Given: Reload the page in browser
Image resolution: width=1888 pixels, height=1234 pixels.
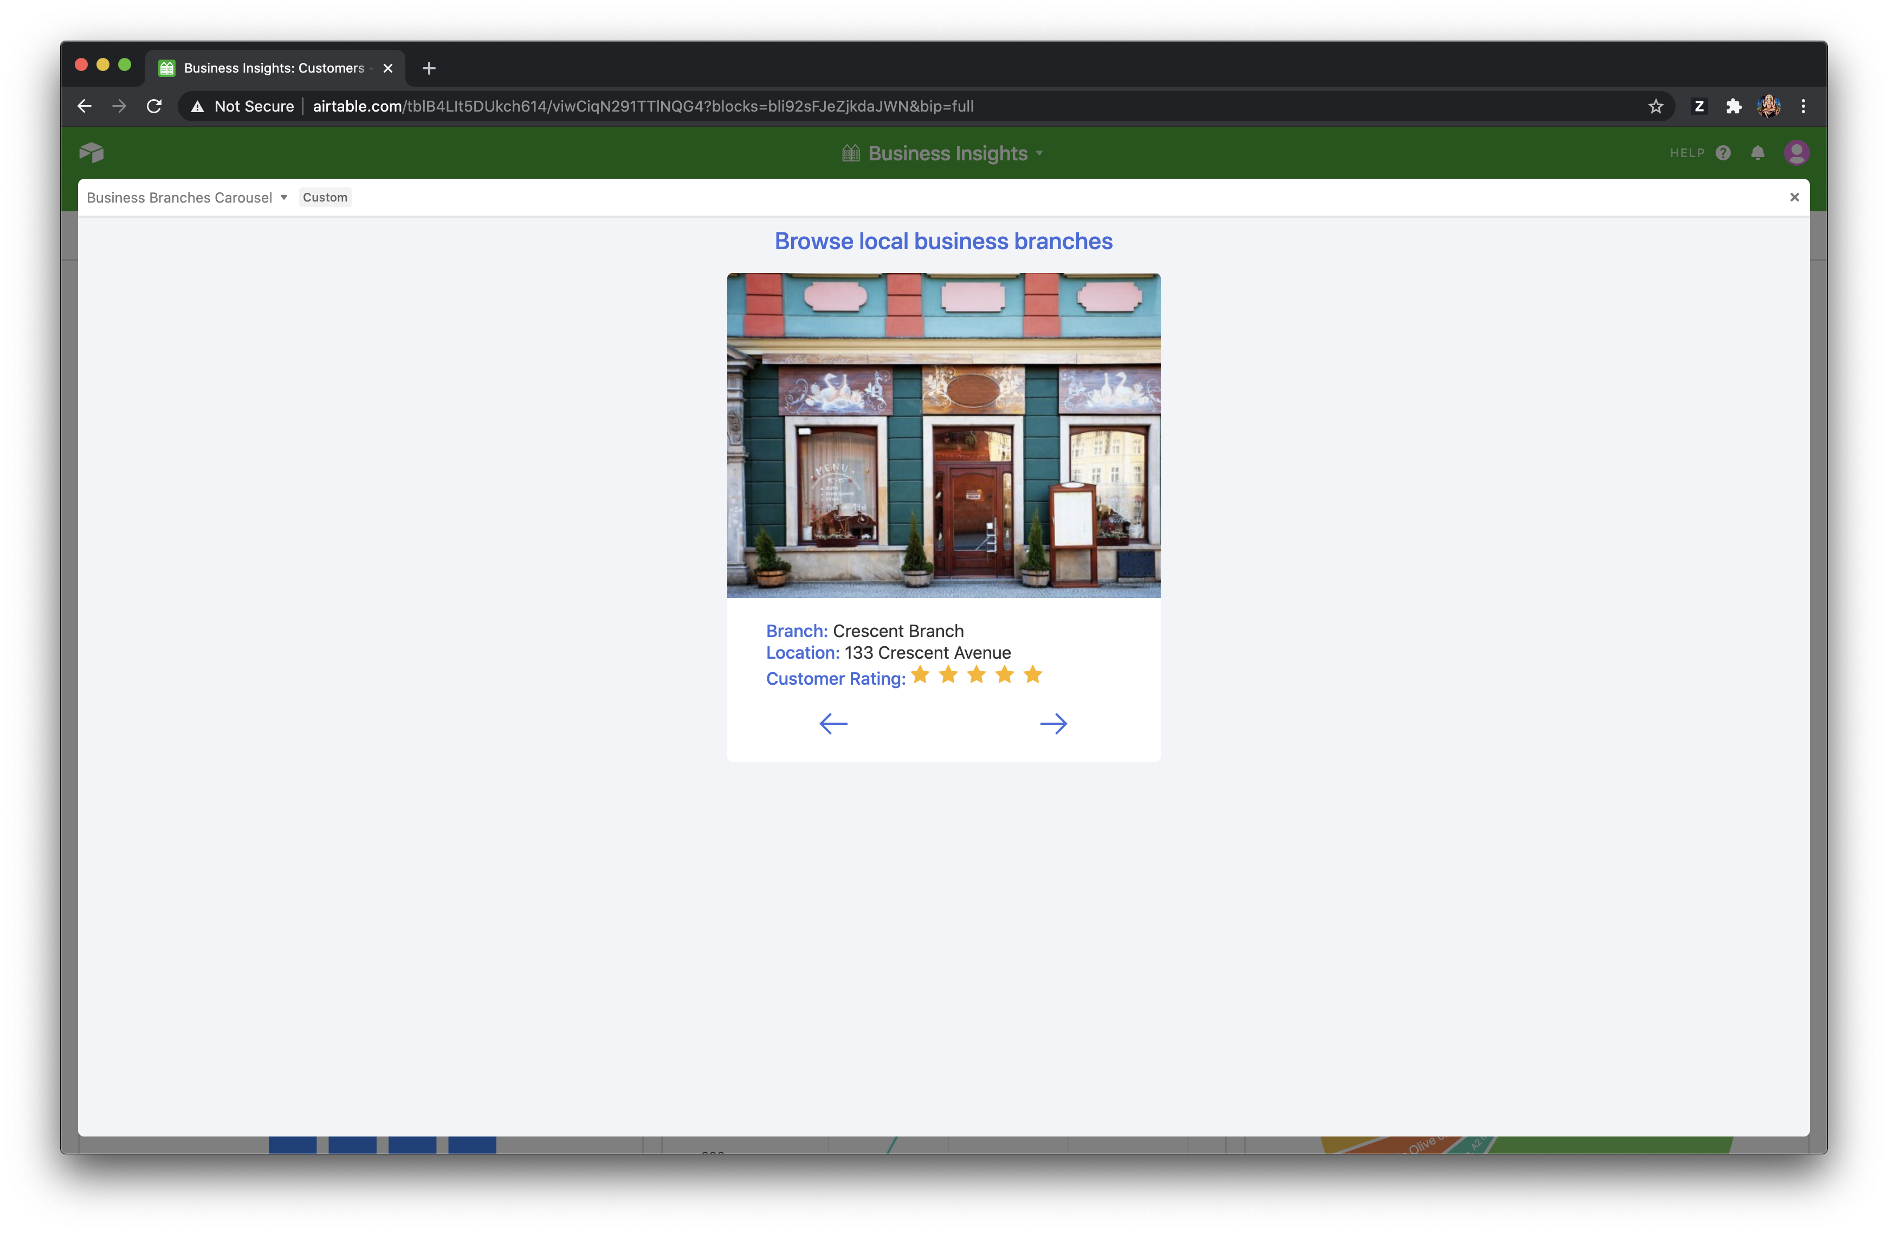Looking at the screenshot, I should pyautogui.click(x=154, y=106).
